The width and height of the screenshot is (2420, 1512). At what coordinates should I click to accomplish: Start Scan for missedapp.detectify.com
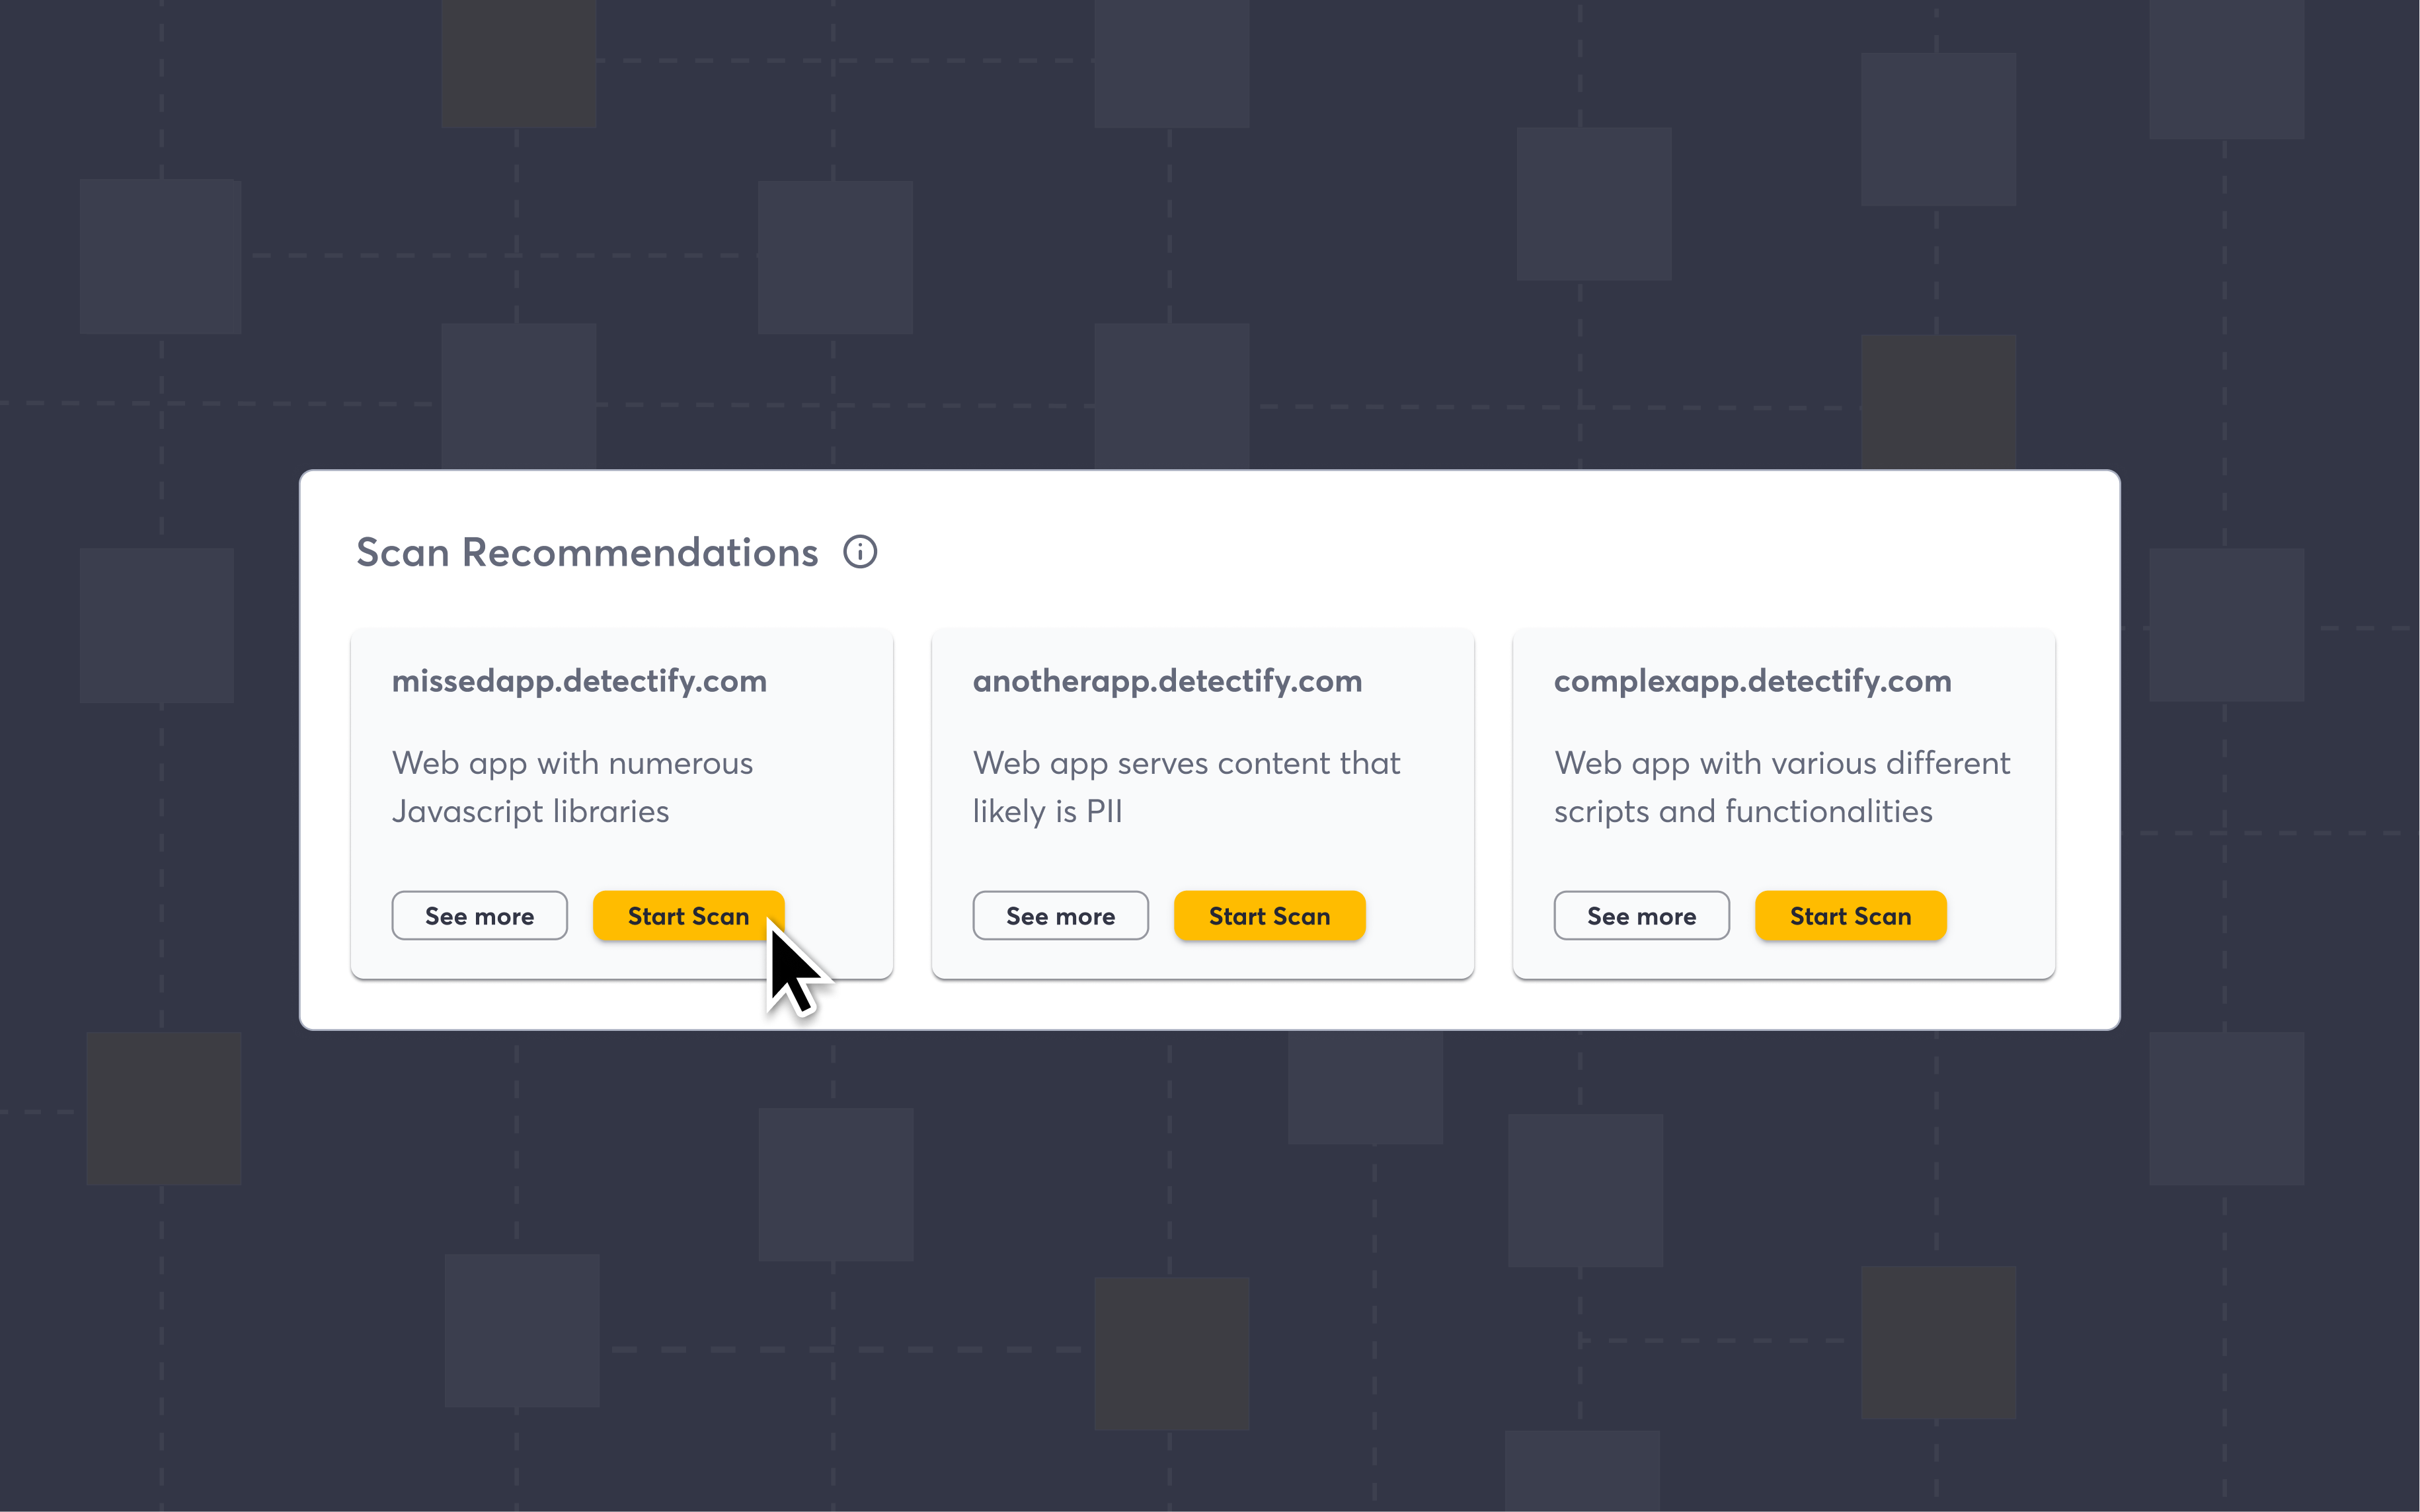[x=688, y=916]
